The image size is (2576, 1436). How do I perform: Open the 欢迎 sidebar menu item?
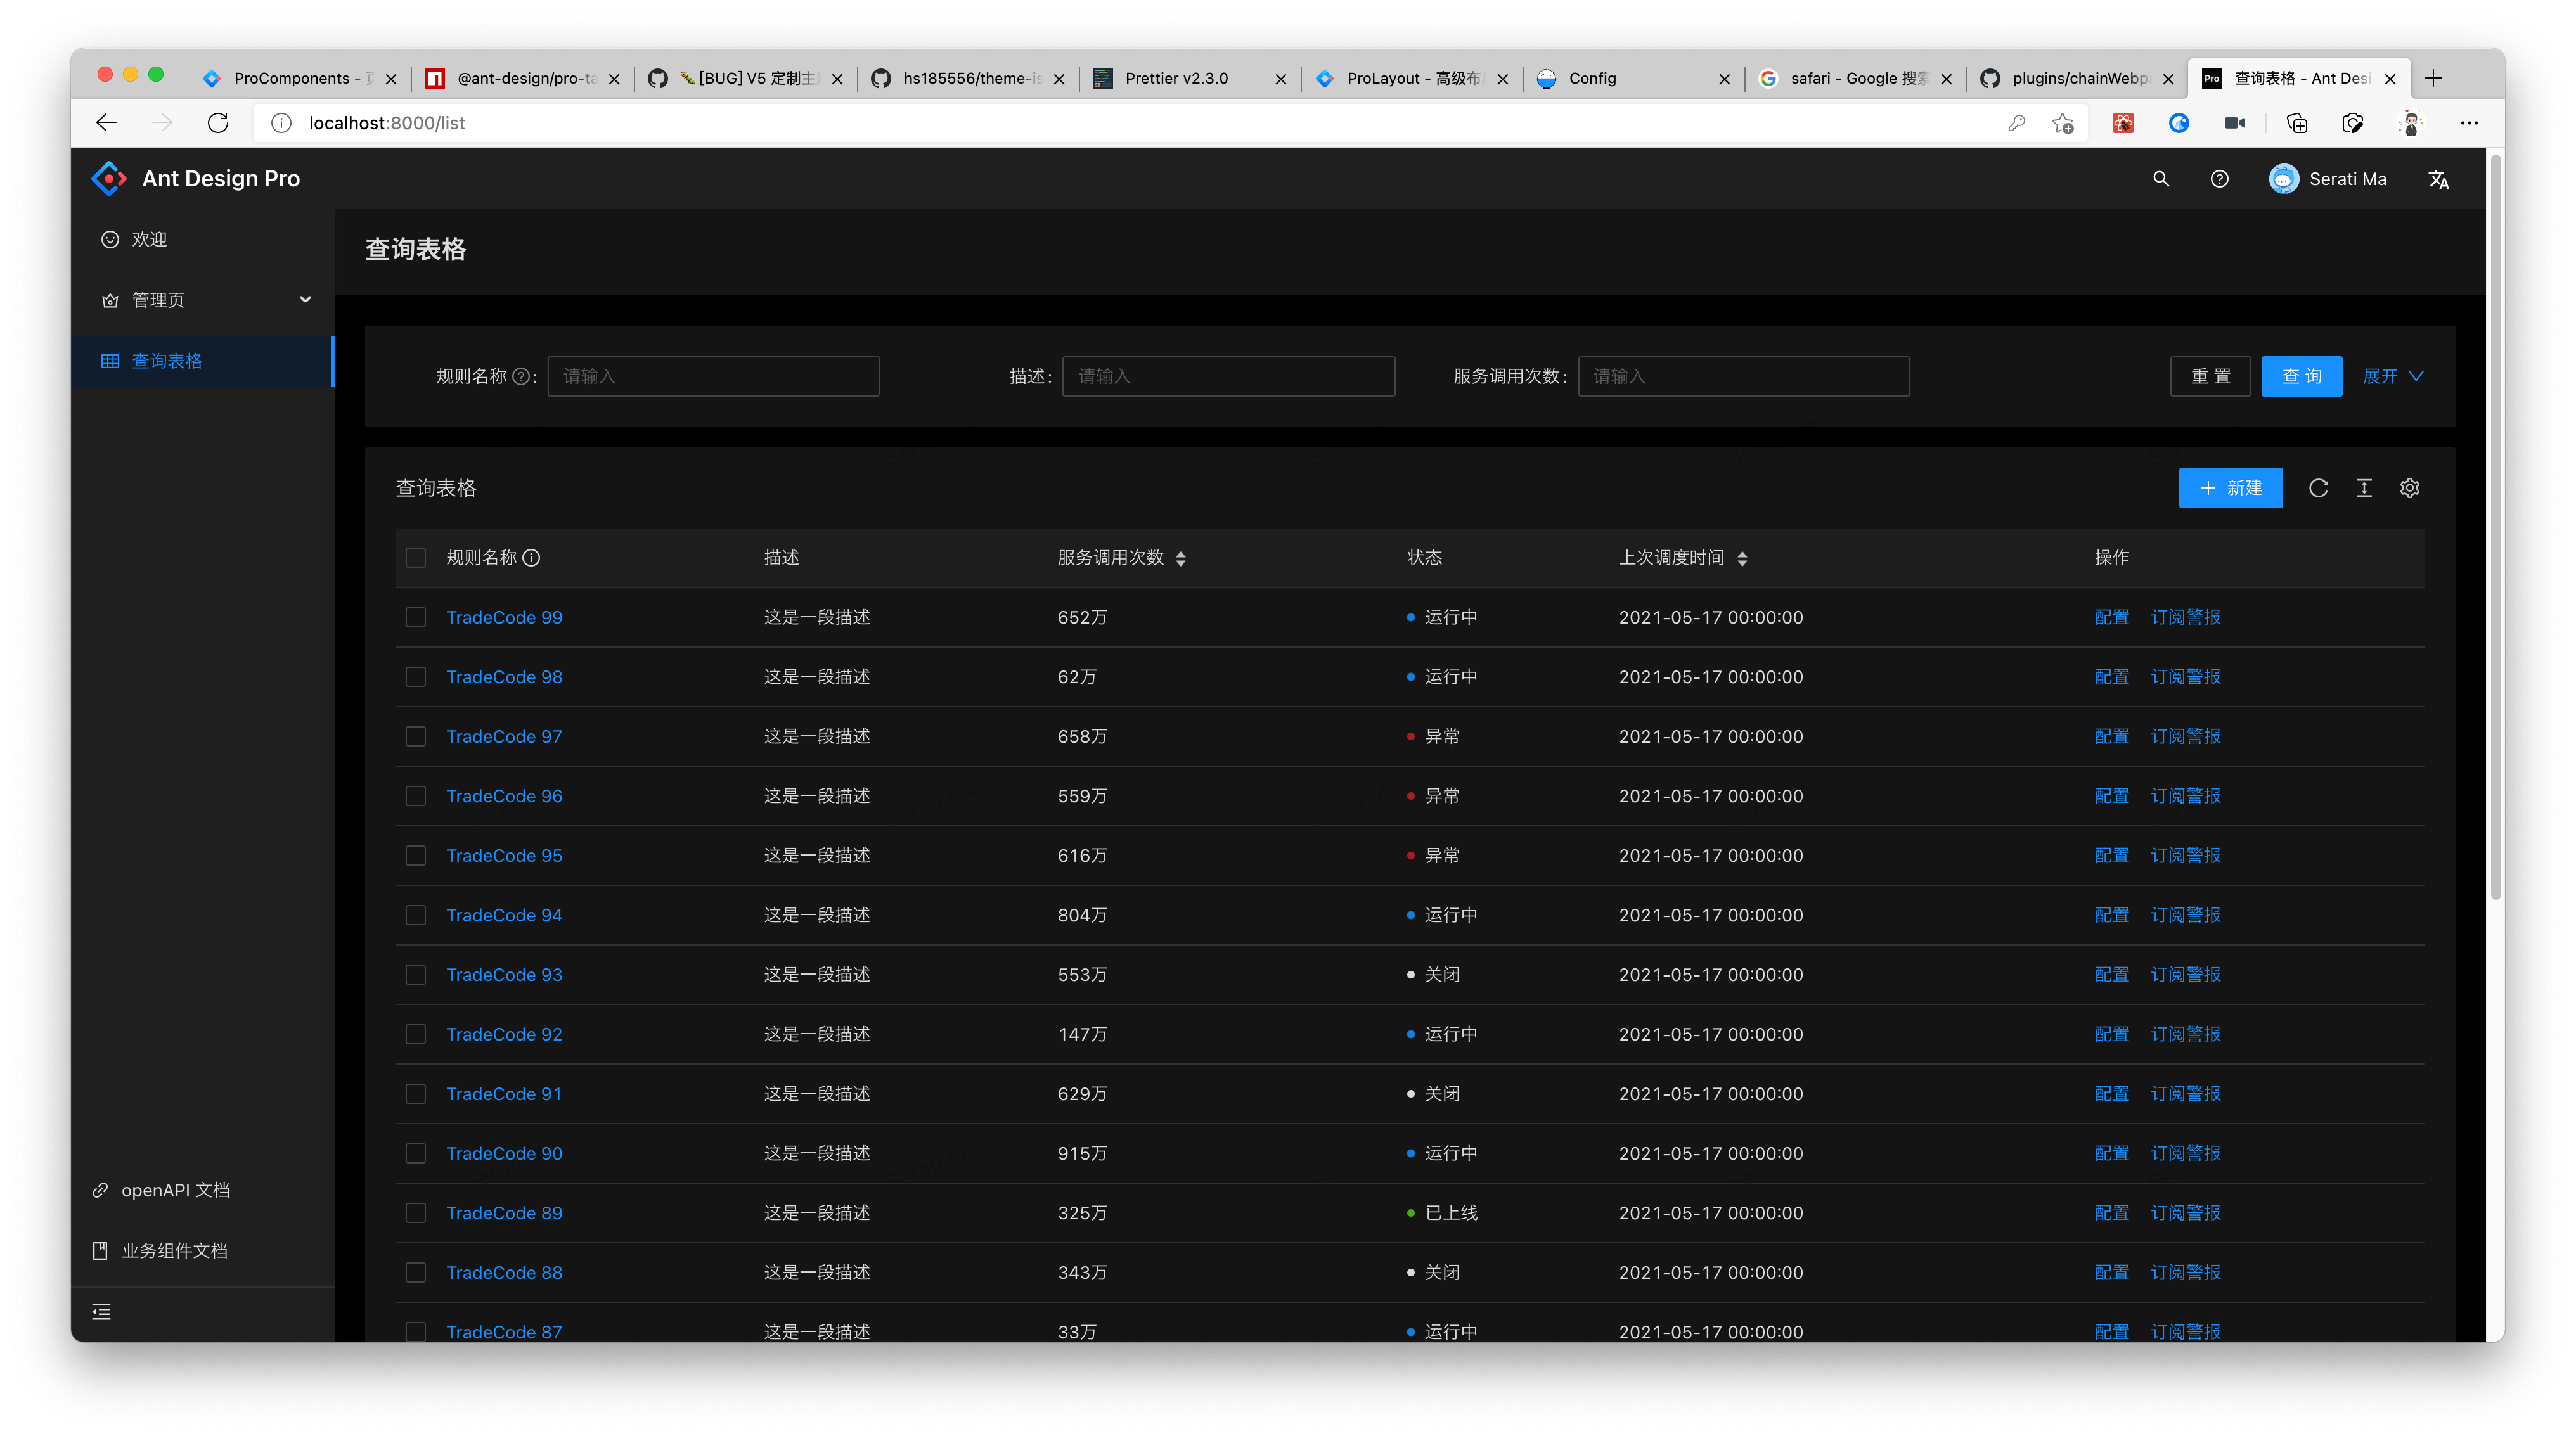[150, 240]
